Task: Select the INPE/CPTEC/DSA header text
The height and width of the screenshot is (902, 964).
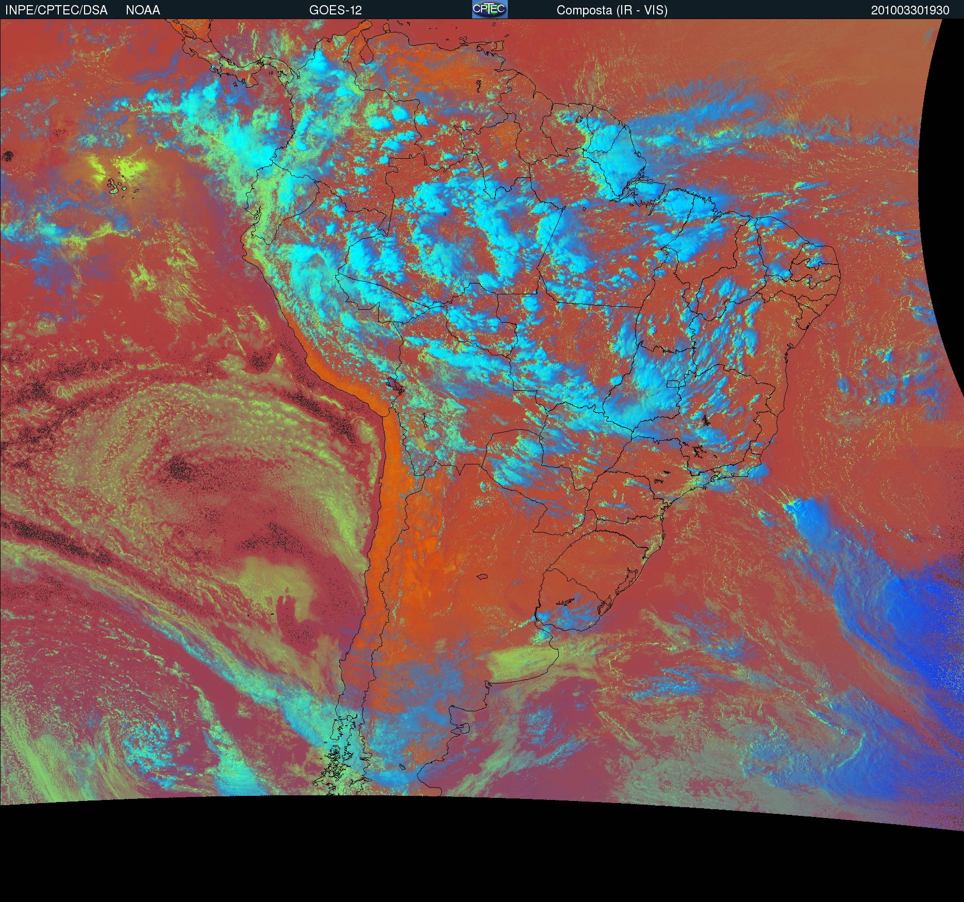Action: coord(56,10)
